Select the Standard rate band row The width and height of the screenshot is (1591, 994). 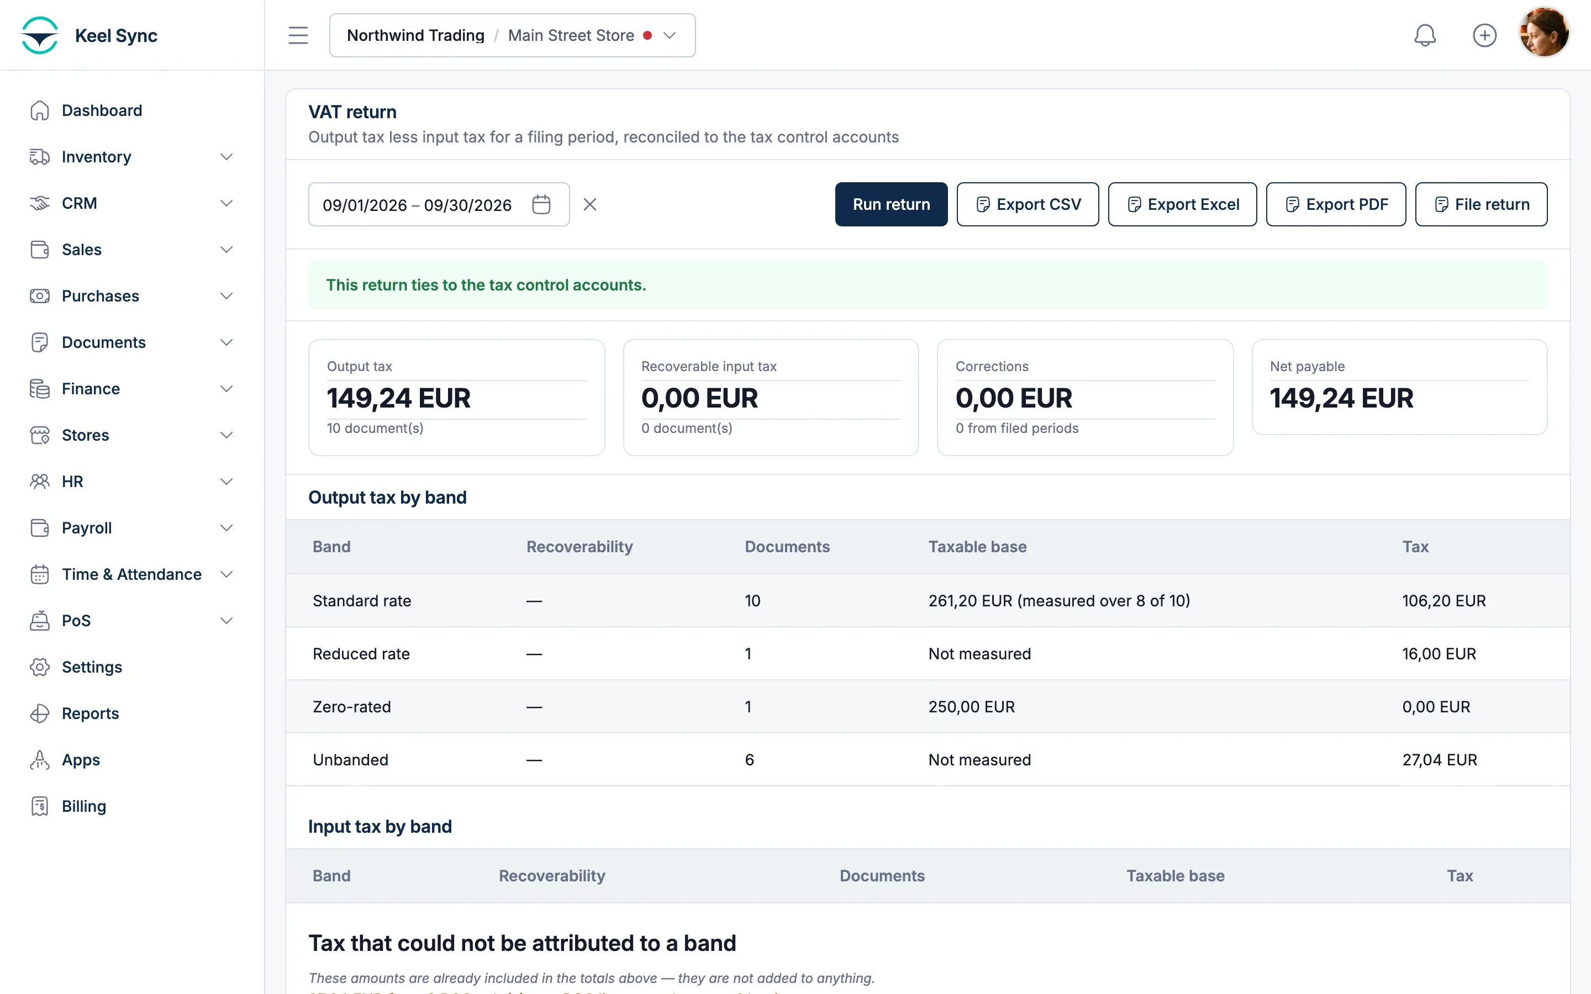point(928,600)
